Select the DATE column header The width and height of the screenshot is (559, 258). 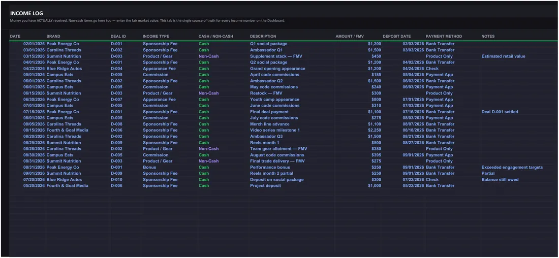pos(15,37)
